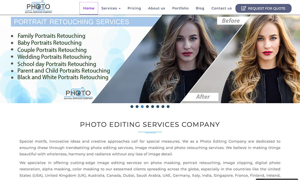
Task: Select the active third carousel dot
Action: point(142,106)
